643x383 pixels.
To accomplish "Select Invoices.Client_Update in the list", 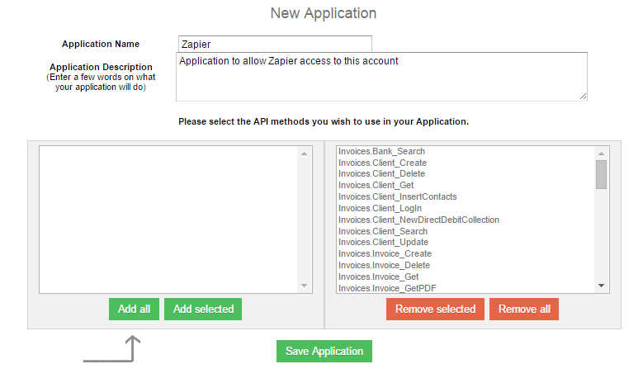I will coord(384,243).
